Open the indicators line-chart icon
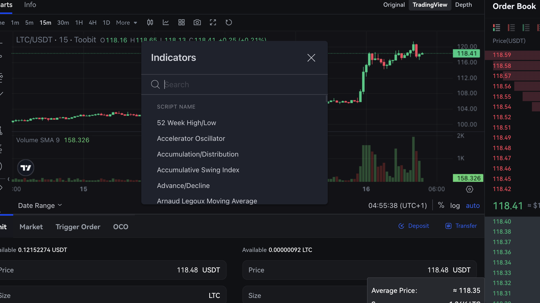This screenshot has width=540, height=303. coord(166,22)
